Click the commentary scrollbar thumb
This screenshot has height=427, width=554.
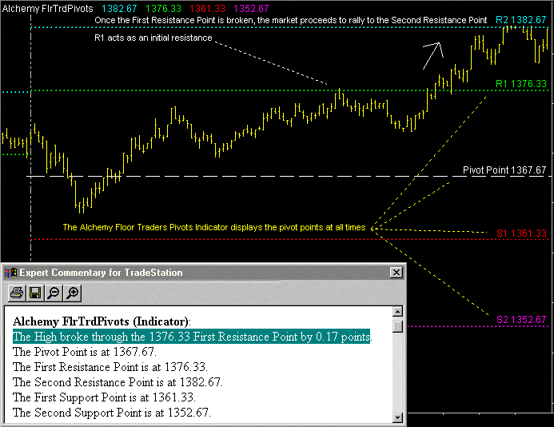click(397, 325)
